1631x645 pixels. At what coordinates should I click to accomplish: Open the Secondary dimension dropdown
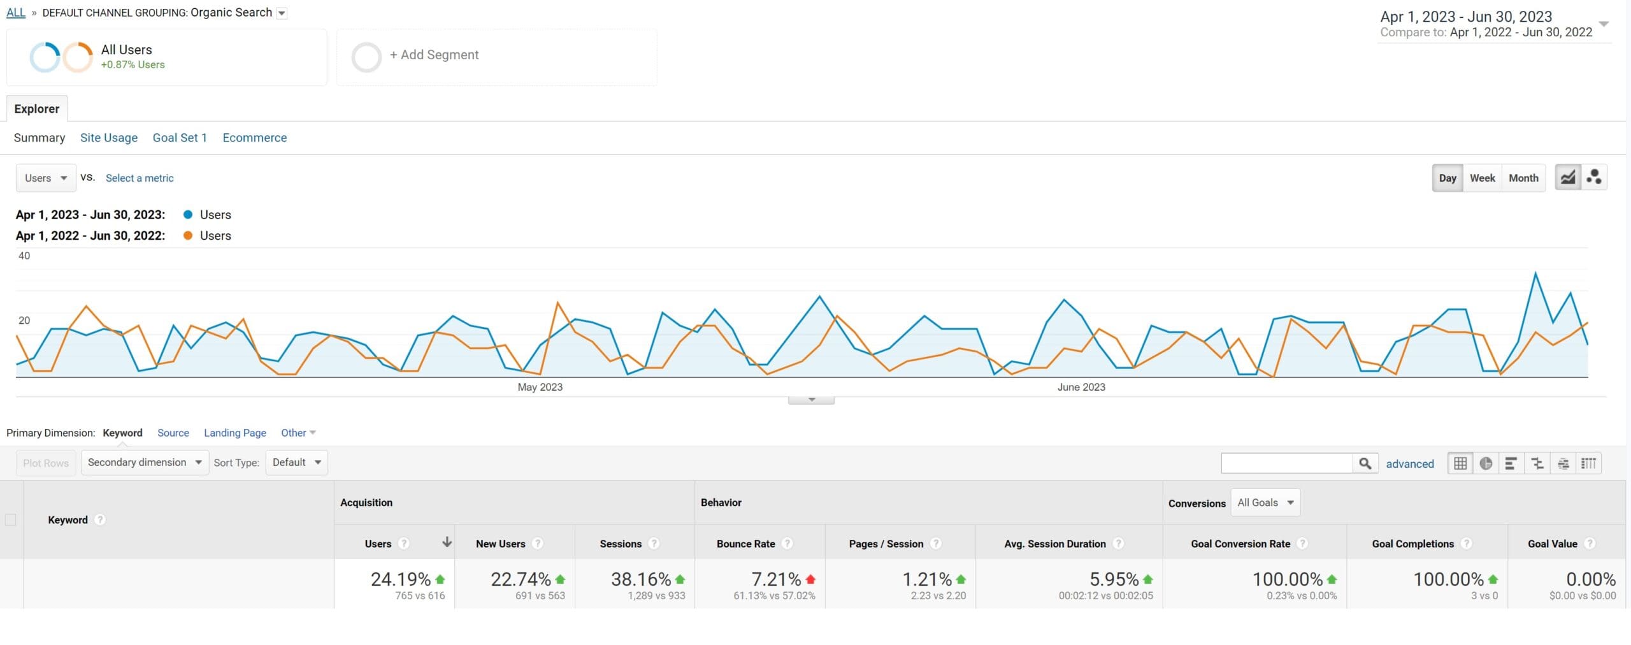tap(144, 462)
